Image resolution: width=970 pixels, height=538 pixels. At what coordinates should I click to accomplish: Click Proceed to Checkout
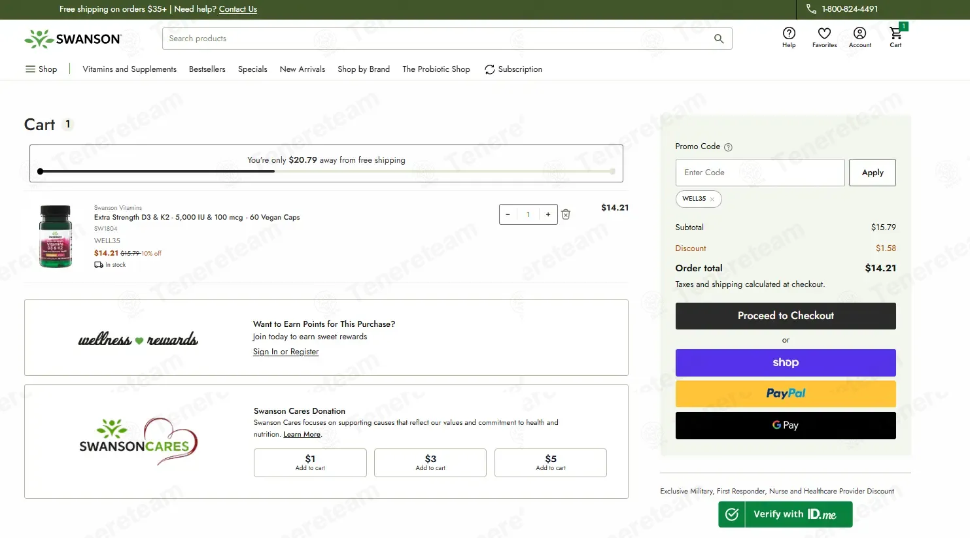click(786, 316)
